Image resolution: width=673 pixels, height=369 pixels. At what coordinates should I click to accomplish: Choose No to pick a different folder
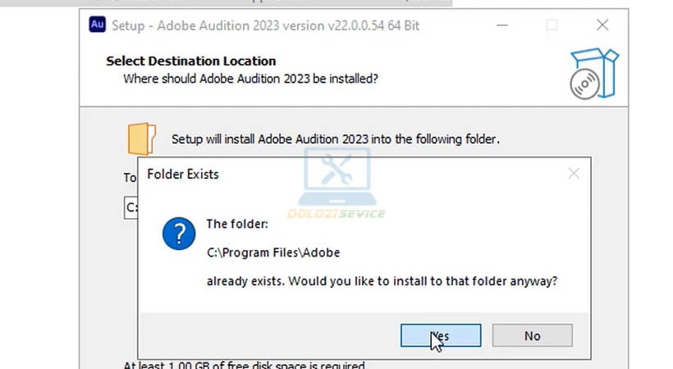pyautogui.click(x=532, y=335)
